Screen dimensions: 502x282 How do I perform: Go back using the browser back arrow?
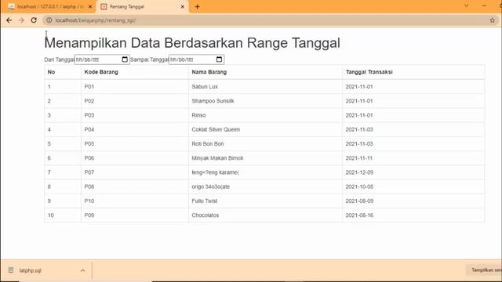(x=9, y=20)
